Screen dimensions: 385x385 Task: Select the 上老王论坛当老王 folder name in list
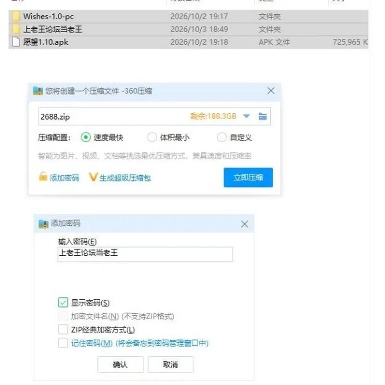point(53,30)
